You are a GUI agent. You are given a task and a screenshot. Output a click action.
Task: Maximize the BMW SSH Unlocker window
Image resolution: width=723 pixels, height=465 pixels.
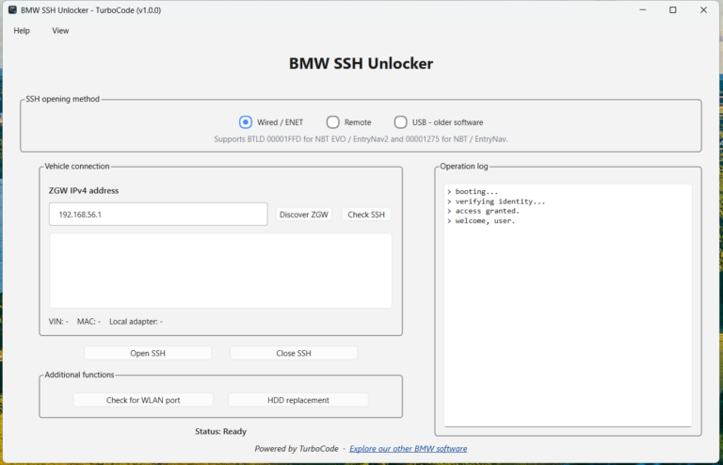[673, 9]
